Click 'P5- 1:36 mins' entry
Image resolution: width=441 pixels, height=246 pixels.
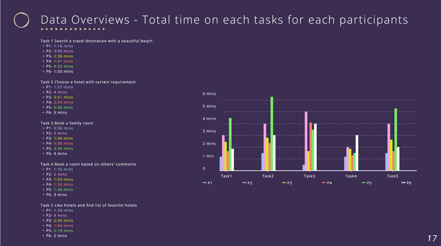[60, 189]
